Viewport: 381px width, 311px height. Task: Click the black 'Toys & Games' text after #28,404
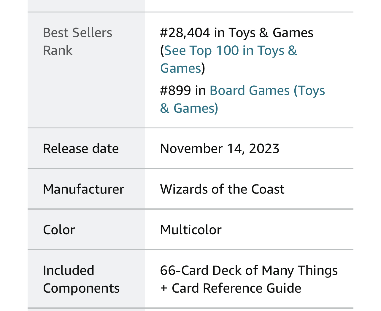(271, 33)
